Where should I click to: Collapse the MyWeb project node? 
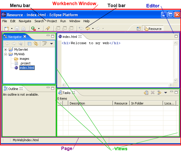point(5,54)
